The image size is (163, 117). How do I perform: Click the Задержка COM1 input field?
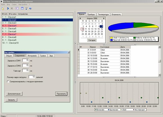pyautogui.click(x=26, y=60)
